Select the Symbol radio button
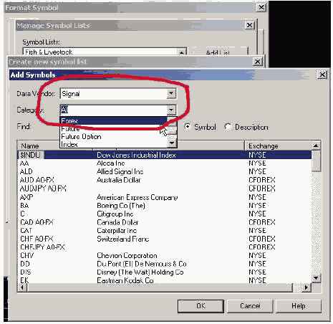333x324 pixels. (188, 127)
